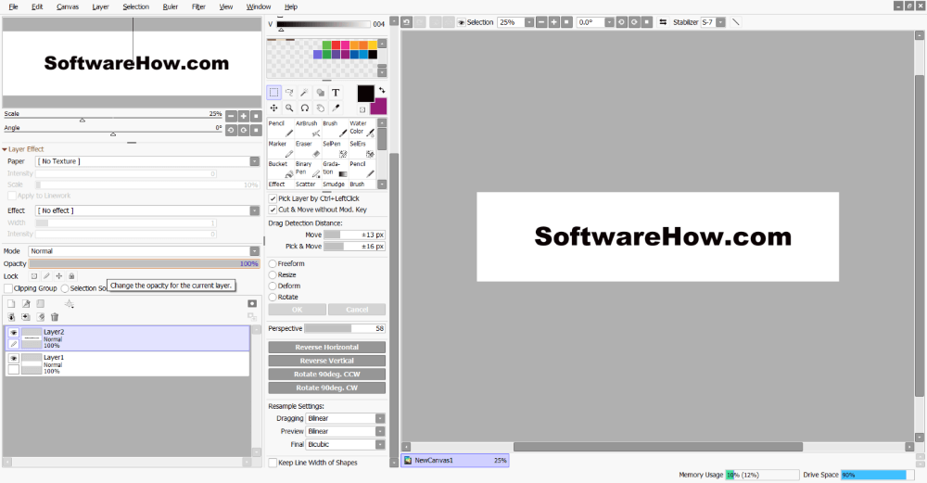The height and width of the screenshot is (483, 927).
Task: Click the transparent color toggle icon
Action: [362, 109]
